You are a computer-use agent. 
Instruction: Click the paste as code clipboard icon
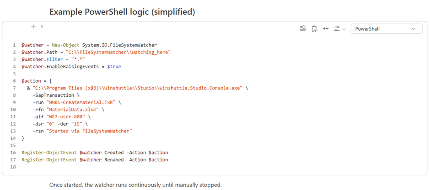pos(314,29)
